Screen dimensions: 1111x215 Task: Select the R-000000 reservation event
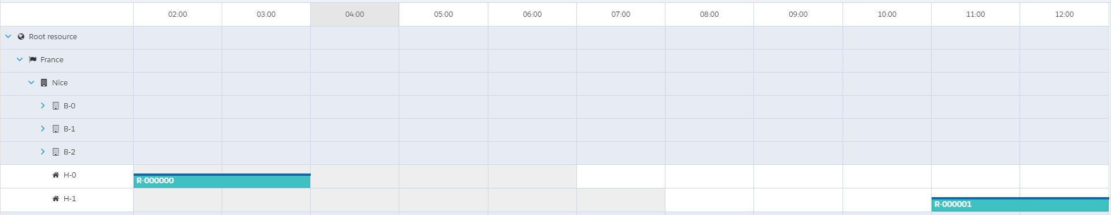click(x=222, y=180)
